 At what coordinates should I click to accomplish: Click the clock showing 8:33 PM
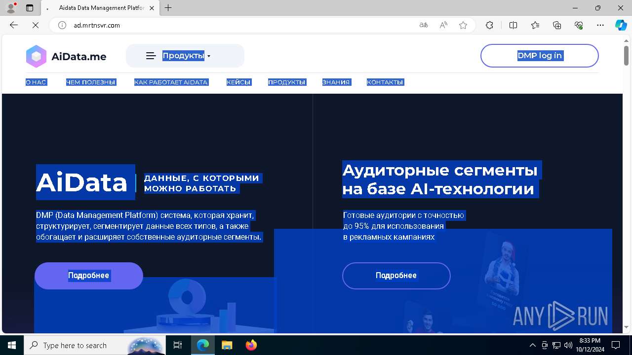[x=590, y=345]
